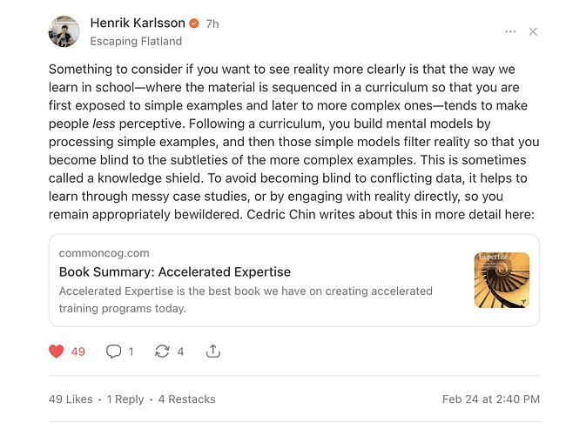The height and width of the screenshot is (435, 566).
Task: Click the restack arrows icon
Action: pyautogui.click(x=162, y=351)
